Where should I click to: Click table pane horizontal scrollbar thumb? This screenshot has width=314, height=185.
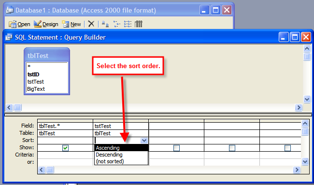coord(17,108)
